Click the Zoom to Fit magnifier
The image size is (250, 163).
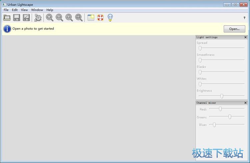(x=79, y=18)
